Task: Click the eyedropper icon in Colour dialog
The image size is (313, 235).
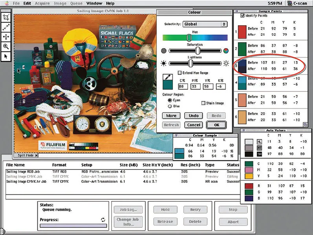Action: [166, 78]
